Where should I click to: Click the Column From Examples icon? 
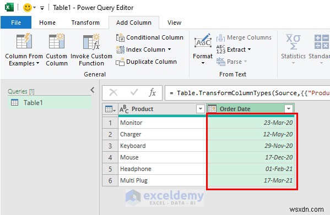24,41
